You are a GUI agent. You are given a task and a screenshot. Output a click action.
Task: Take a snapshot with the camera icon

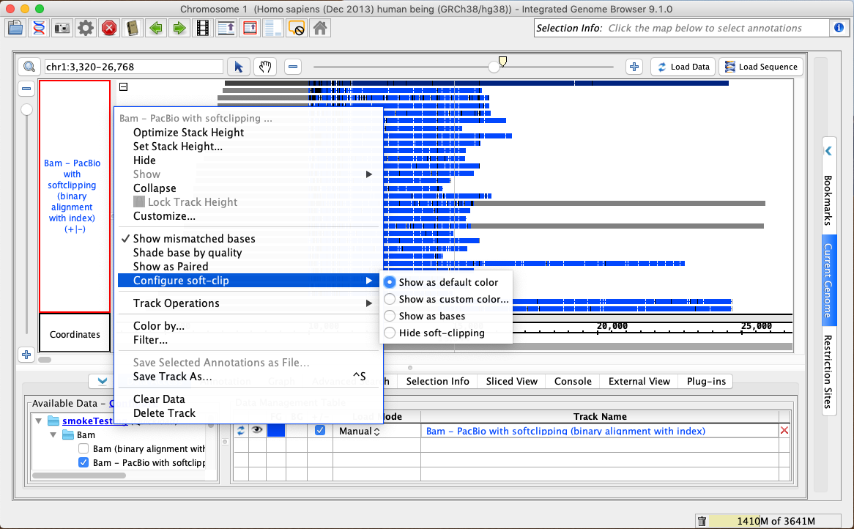click(62, 28)
